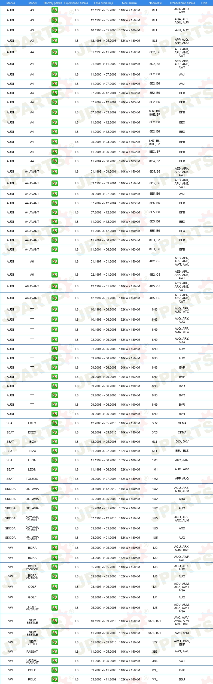This screenshot has width=213, height=684.
Task: Click engine codes 'AEB, APU, ARK, ANB, AWT, AWL'
Action: tap(182, 261)
